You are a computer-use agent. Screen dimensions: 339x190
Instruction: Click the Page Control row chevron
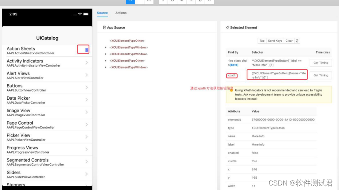(x=86, y=125)
